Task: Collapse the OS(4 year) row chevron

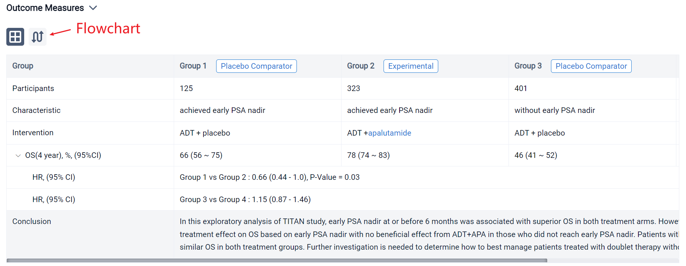Action: [18, 156]
